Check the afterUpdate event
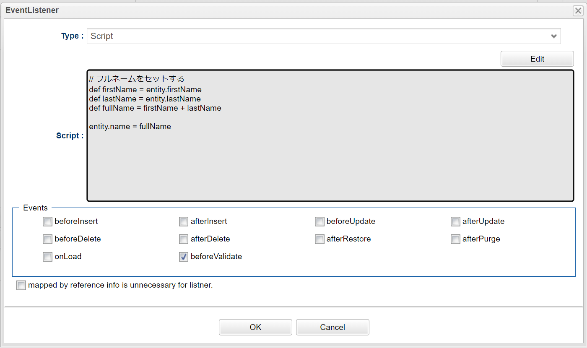The image size is (587, 348). 455,221
